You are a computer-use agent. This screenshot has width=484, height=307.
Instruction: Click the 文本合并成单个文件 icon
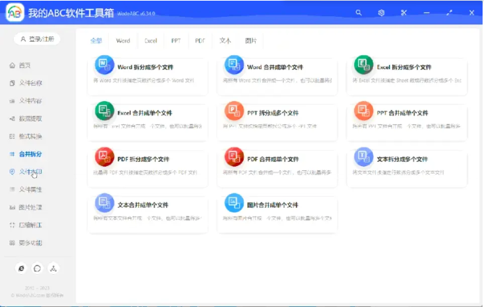click(104, 203)
